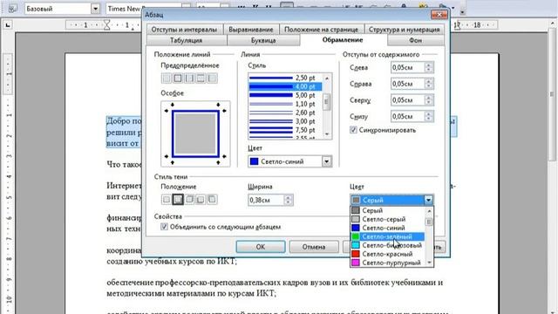The image size is (558, 314).
Task: Select the left border only preset
Action: coord(212,78)
